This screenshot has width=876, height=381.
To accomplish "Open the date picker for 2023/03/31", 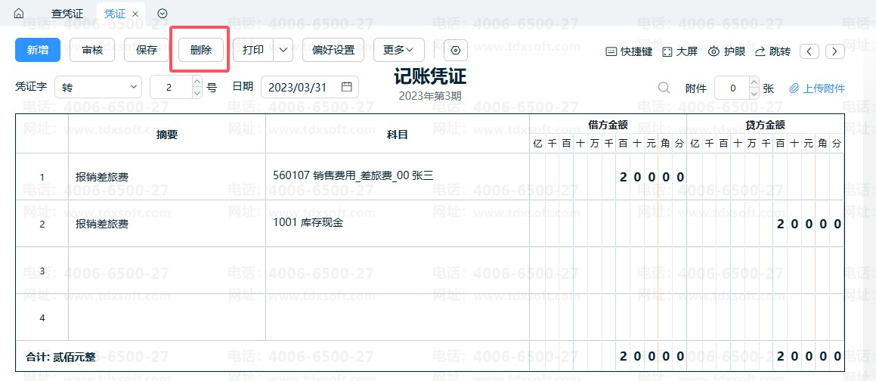I will (x=346, y=87).
